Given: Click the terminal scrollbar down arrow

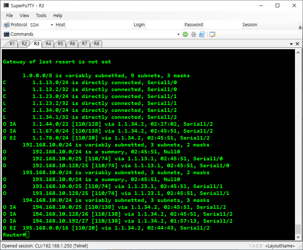Looking at the screenshot, I should [298, 237].
